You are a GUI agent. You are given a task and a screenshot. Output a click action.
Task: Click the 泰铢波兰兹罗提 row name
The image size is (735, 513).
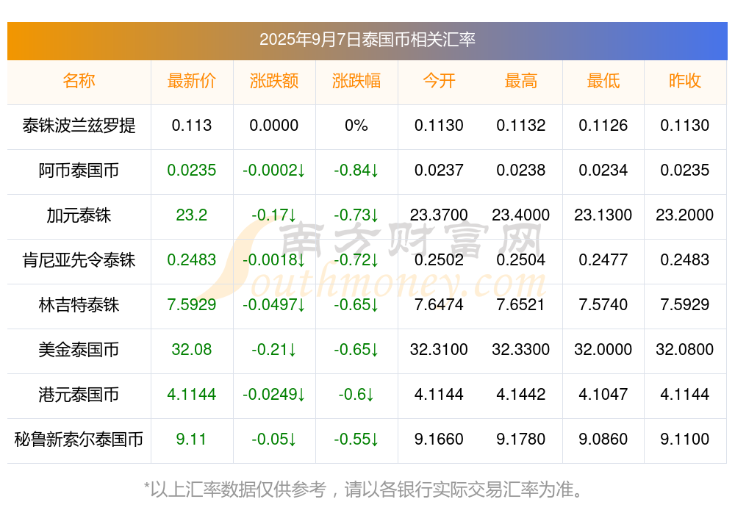[79, 126]
